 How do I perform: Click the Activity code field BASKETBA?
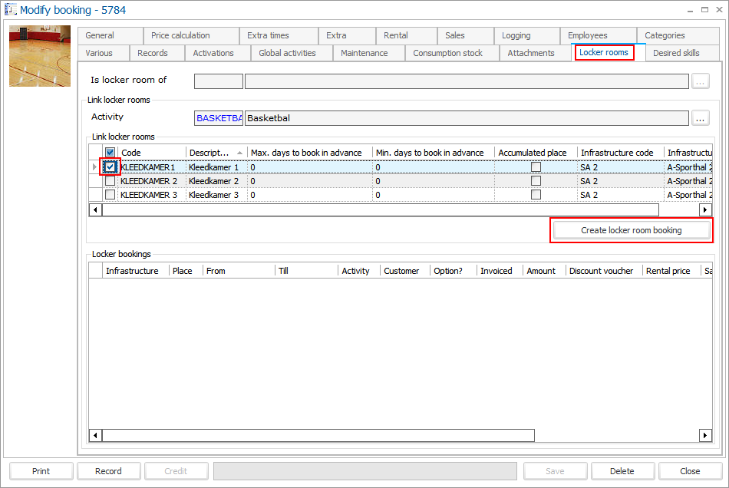(x=219, y=118)
